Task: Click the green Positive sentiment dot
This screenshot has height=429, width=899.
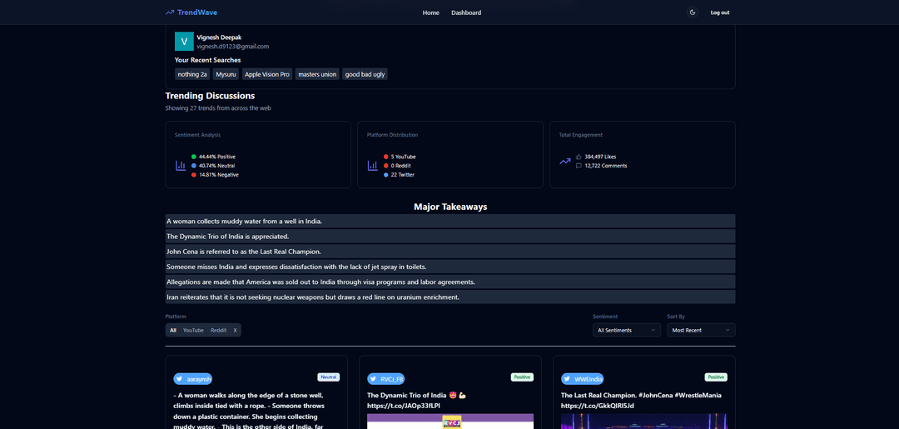Action: click(194, 157)
